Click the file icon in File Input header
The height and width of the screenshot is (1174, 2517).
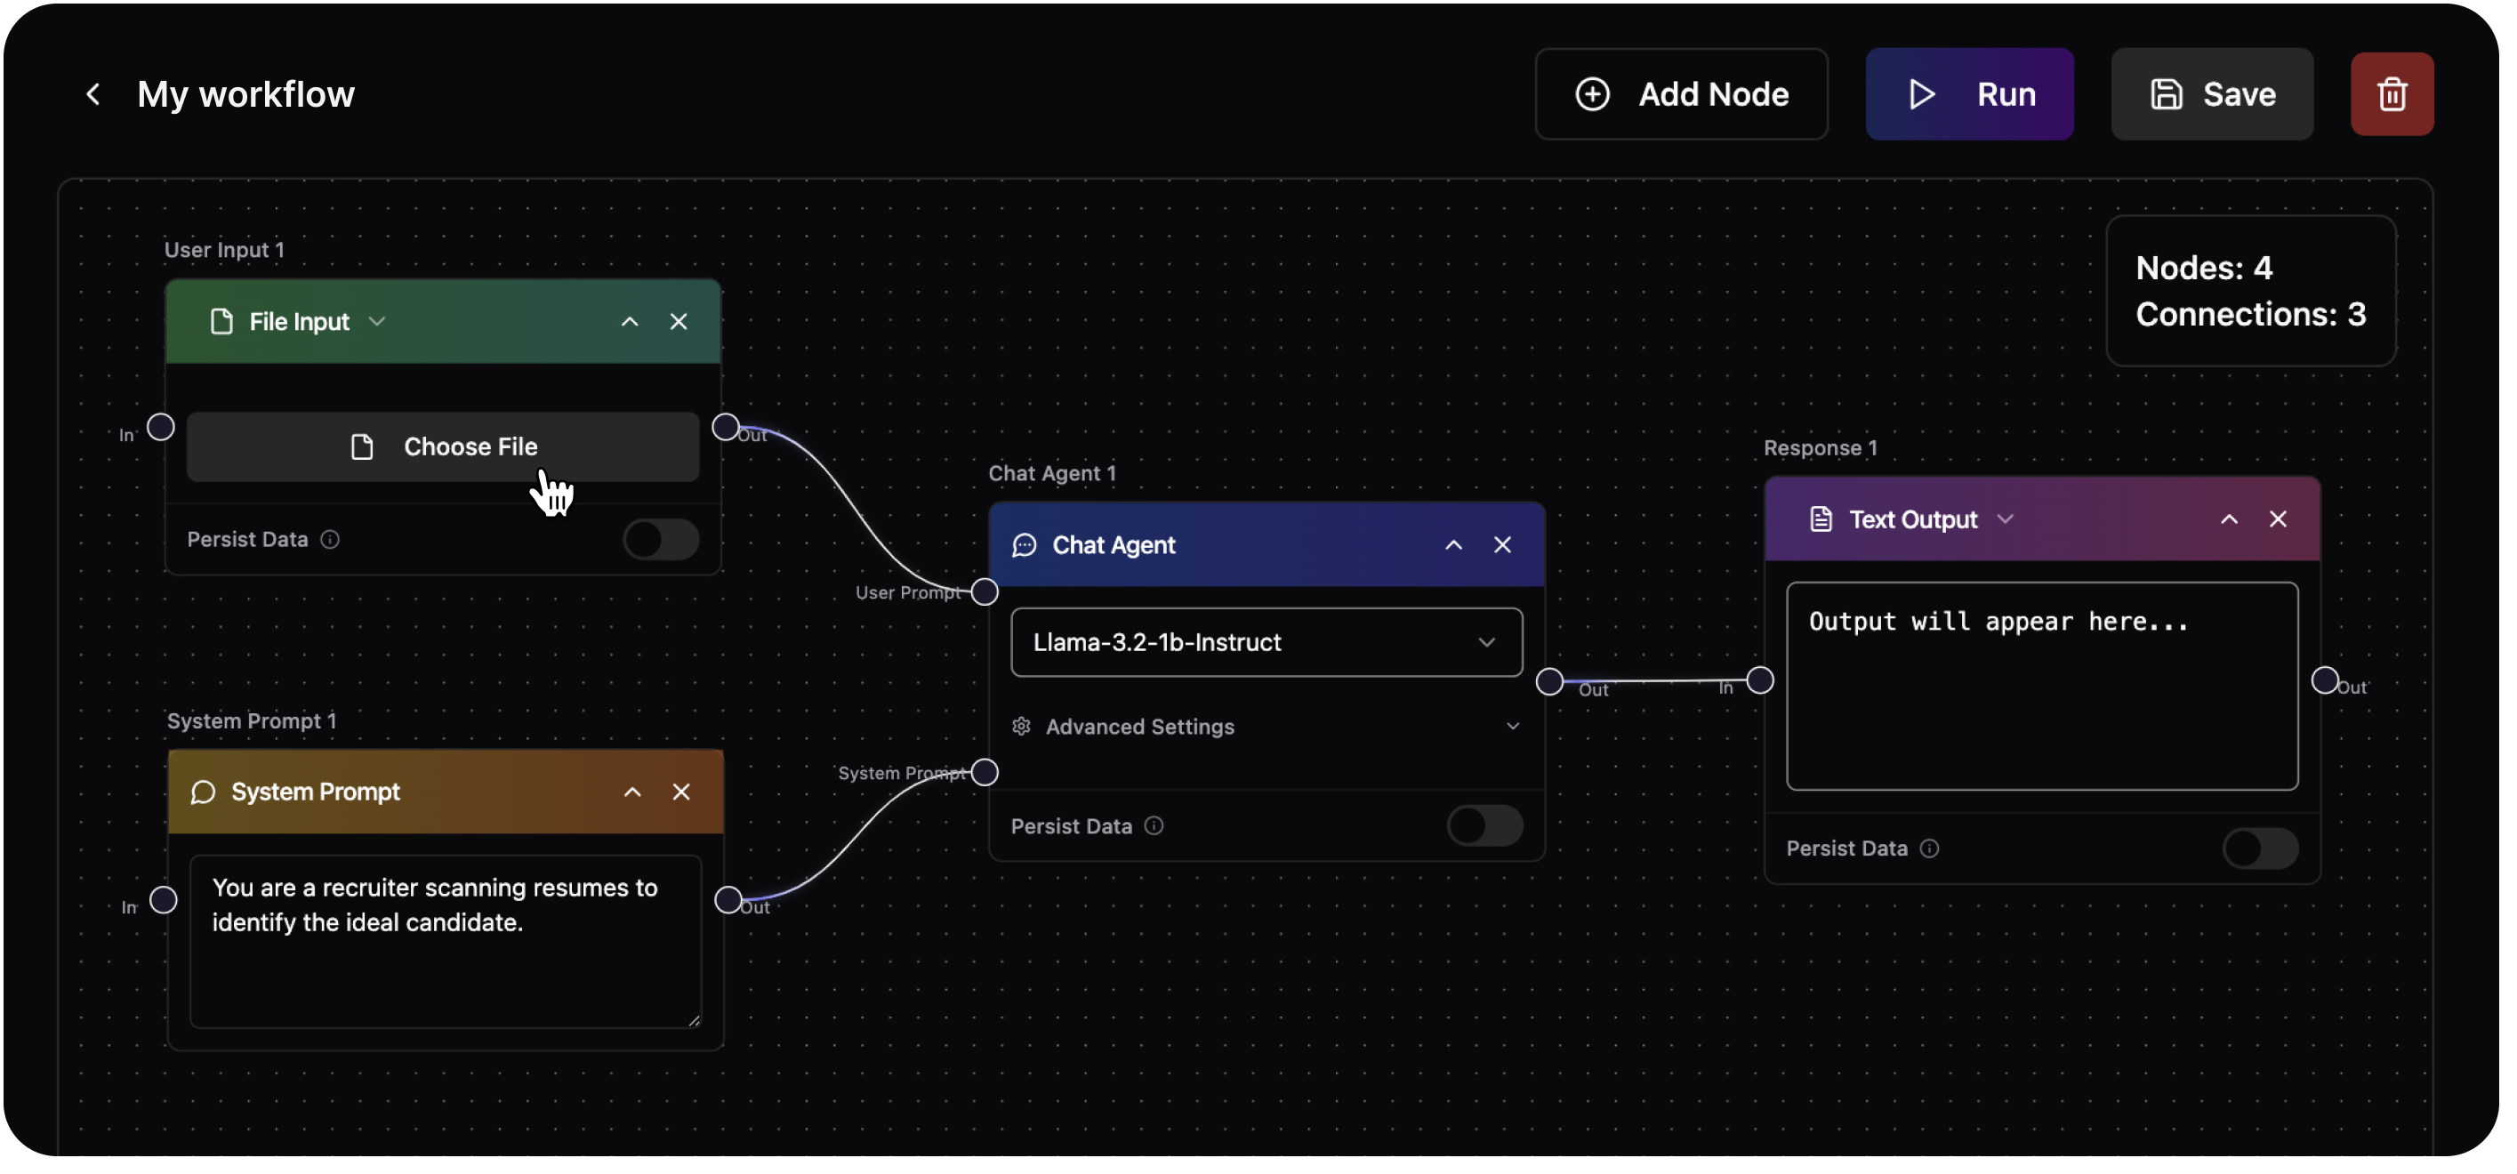pyautogui.click(x=221, y=321)
